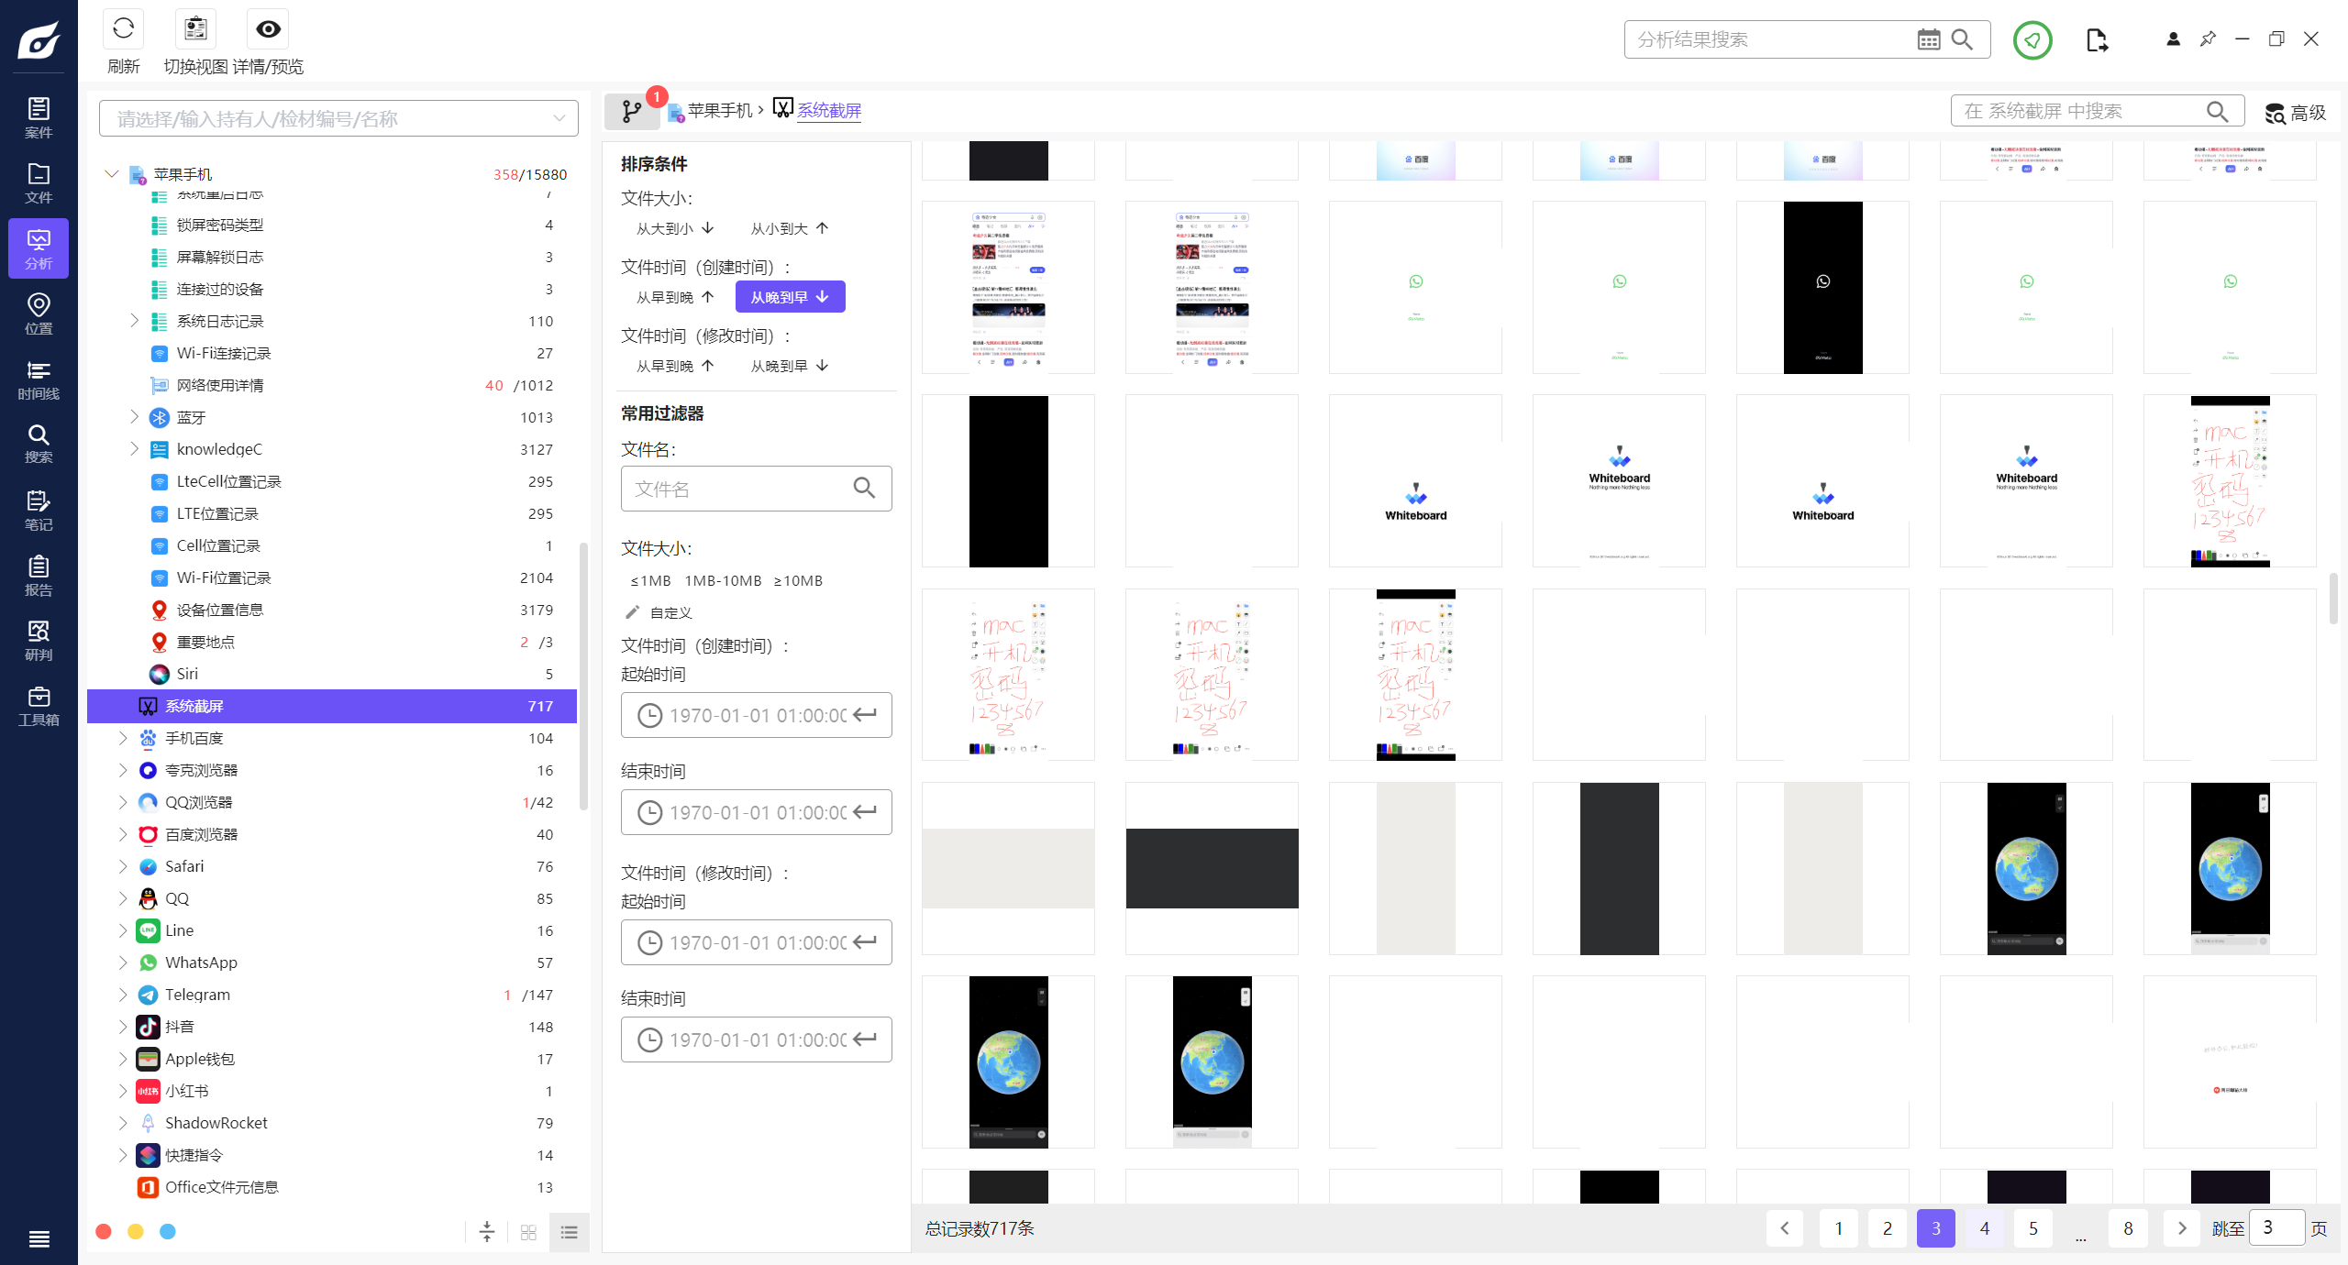Screen dimensions: 2348x1265
Task: Select the WhatsApp item in tree
Action: pyautogui.click(x=201, y=962)
